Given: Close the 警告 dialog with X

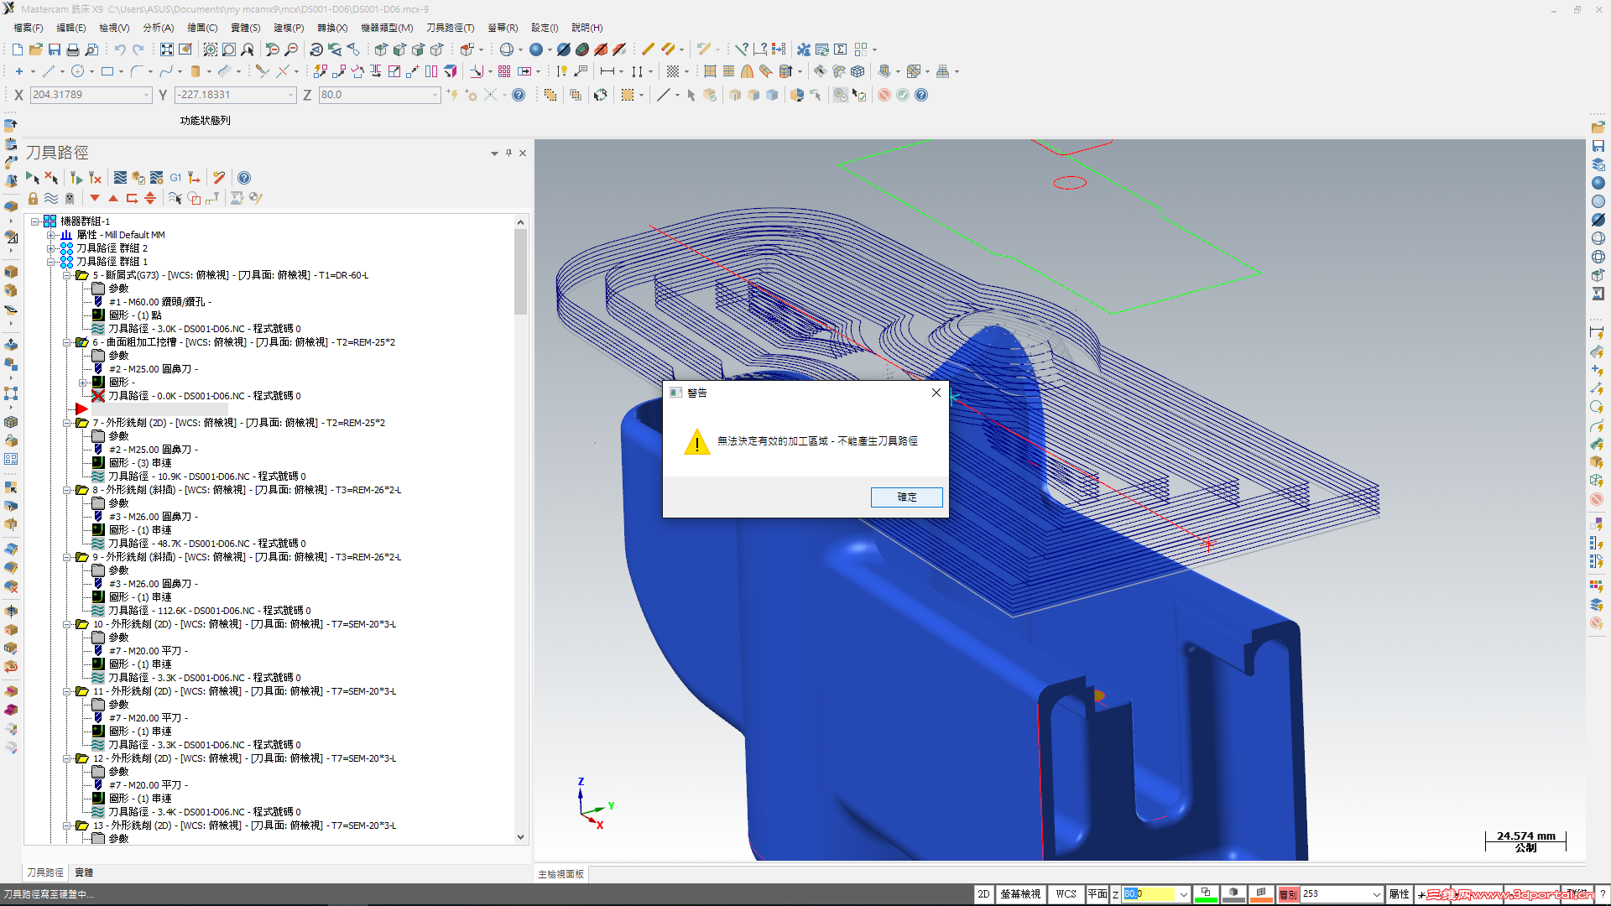Looking at the screenshot, I should pos(936,393).
